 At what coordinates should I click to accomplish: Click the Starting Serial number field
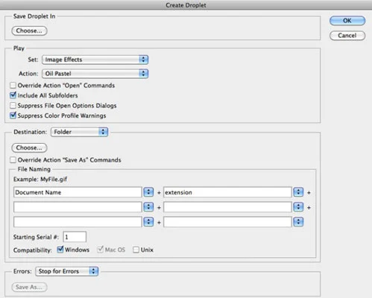point(75,237)
